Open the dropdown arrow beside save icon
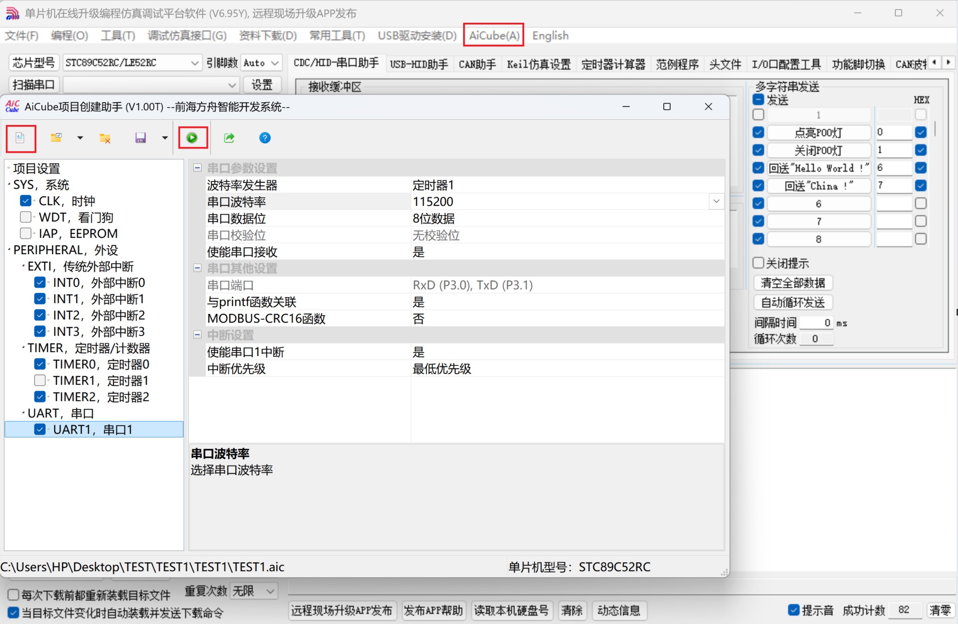The width and height of the screenshot is (958, 624). pyautogui.click(x=165, y=138)
